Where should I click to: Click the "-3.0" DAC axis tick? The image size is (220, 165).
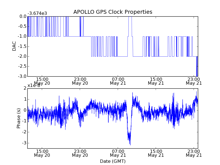tap(22, 76)
